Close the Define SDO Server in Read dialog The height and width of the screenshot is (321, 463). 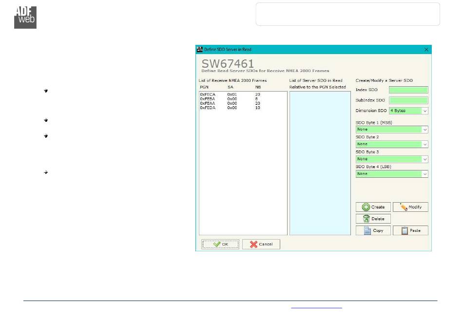[426, 50]
